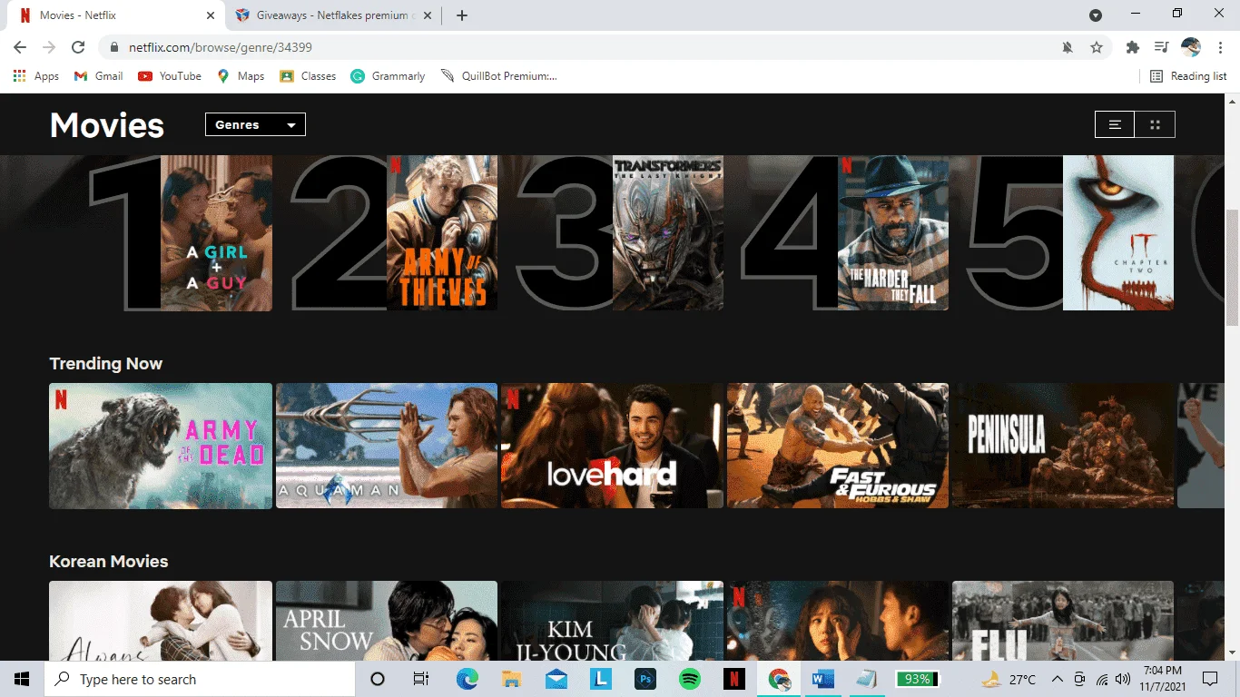Show hidden tray icons chevron
The height and width of the screenshot is (697, 1240).
pyautogui.click(x=1057, y=679)
